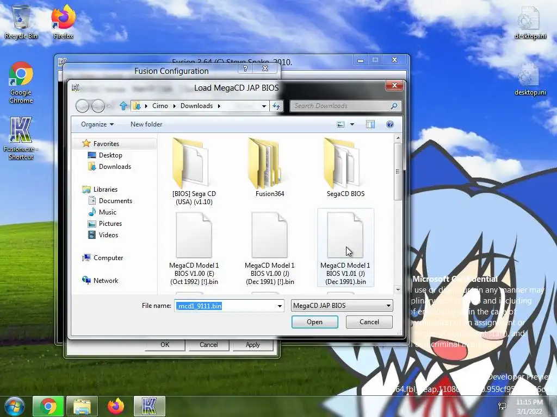The height and width of the screenshot is (417, 557).
Task: Open Music library in navigation pane
Action: 107,212
